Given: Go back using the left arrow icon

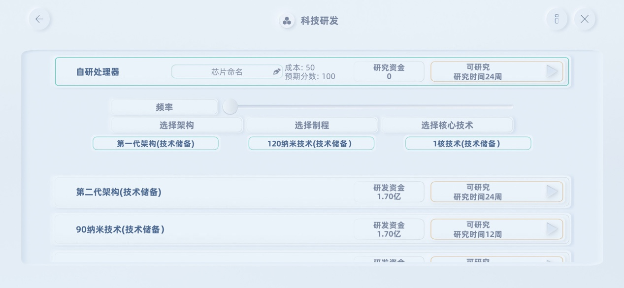Looking at the screenshot, I should pos(39,19).
